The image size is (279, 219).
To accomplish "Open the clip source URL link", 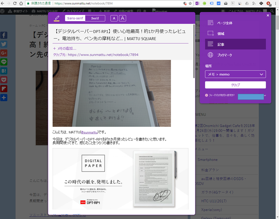I will point(103,55).
